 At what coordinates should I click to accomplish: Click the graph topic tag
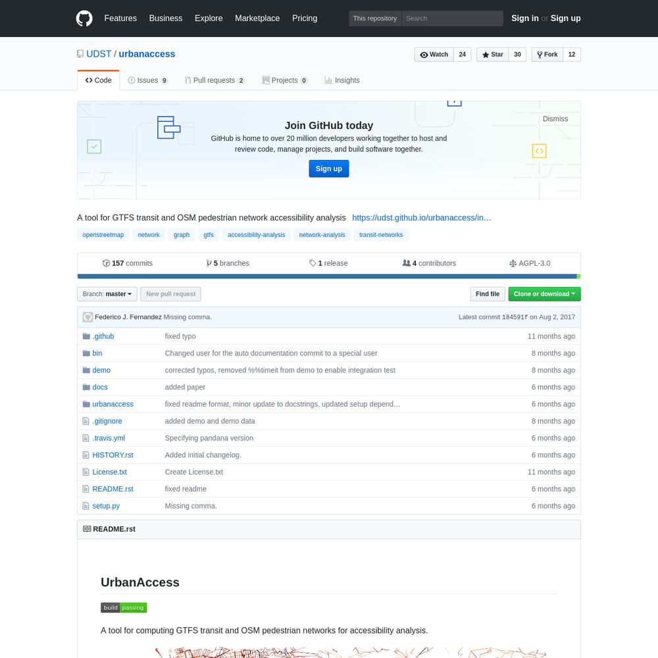(x=182, y=235)
